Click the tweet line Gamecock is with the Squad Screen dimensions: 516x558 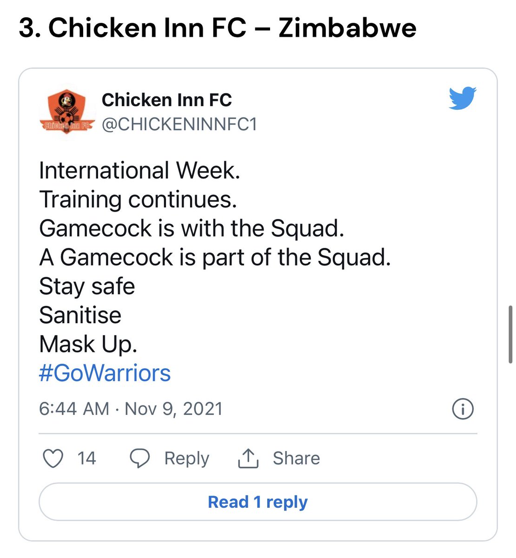pyautogui.click(x=192, y=228)
